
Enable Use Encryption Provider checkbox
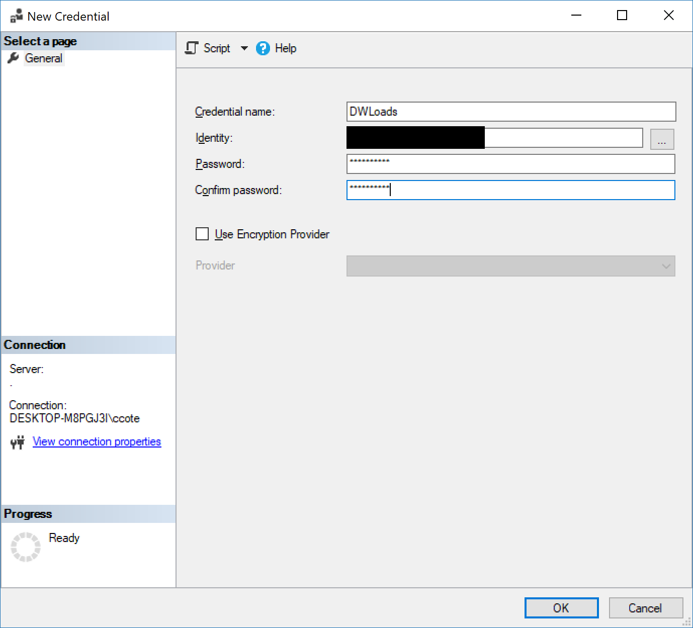tap(202, 234)
